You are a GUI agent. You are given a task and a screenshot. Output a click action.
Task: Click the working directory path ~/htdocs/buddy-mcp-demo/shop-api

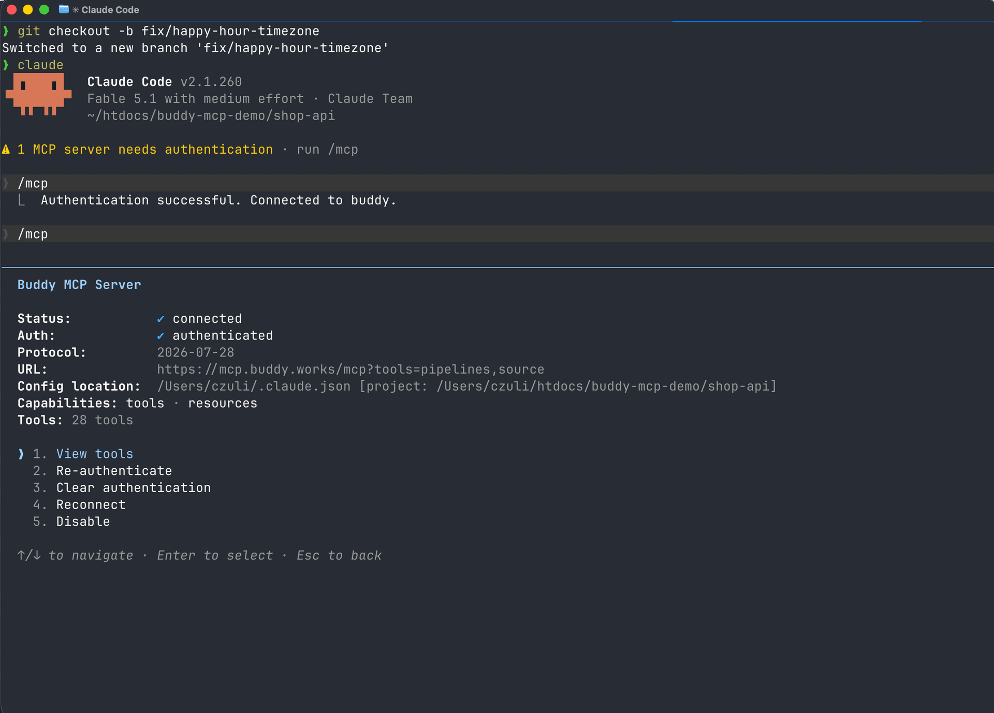[211, 116]
